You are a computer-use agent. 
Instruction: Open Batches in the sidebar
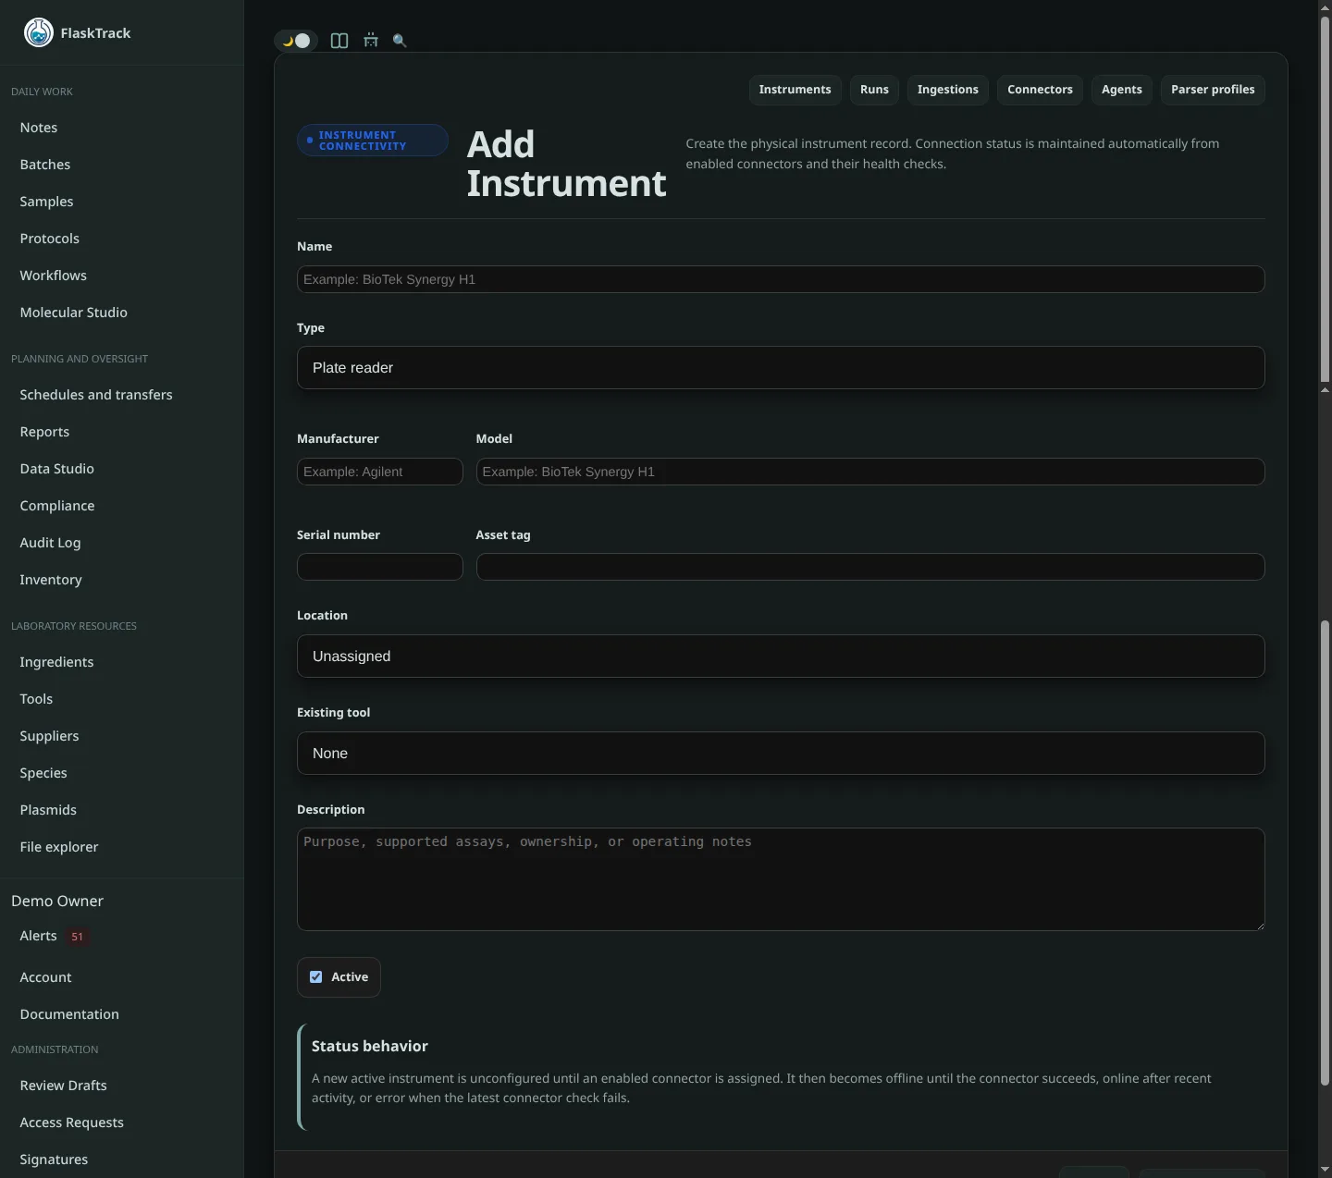coord(45,165)
